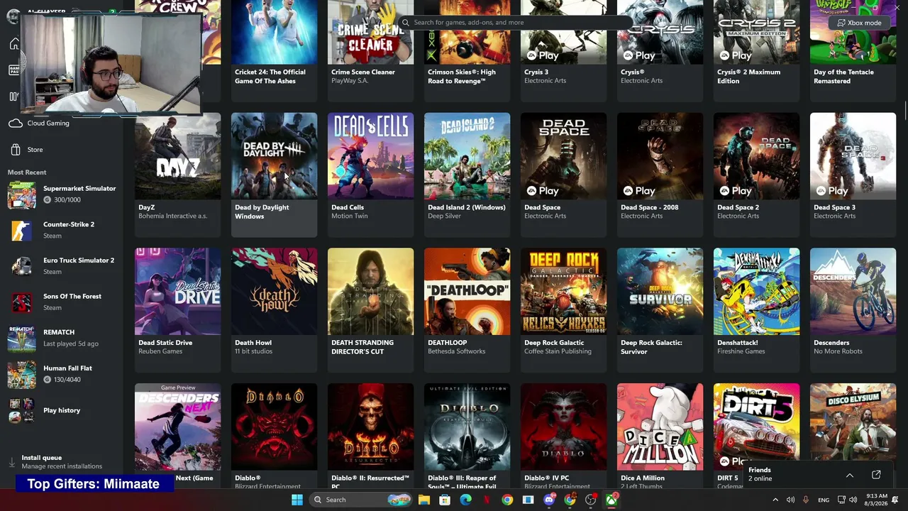Open REMATCH from the recent list
908x511 pixels.
point(62,338)
